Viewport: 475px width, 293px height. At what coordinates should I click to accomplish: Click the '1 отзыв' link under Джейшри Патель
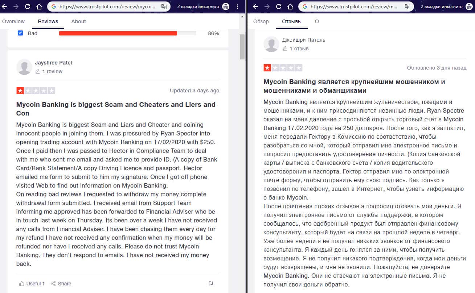[295, 49]
